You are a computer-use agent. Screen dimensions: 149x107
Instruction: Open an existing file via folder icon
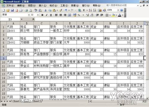(x=8, y=10)
